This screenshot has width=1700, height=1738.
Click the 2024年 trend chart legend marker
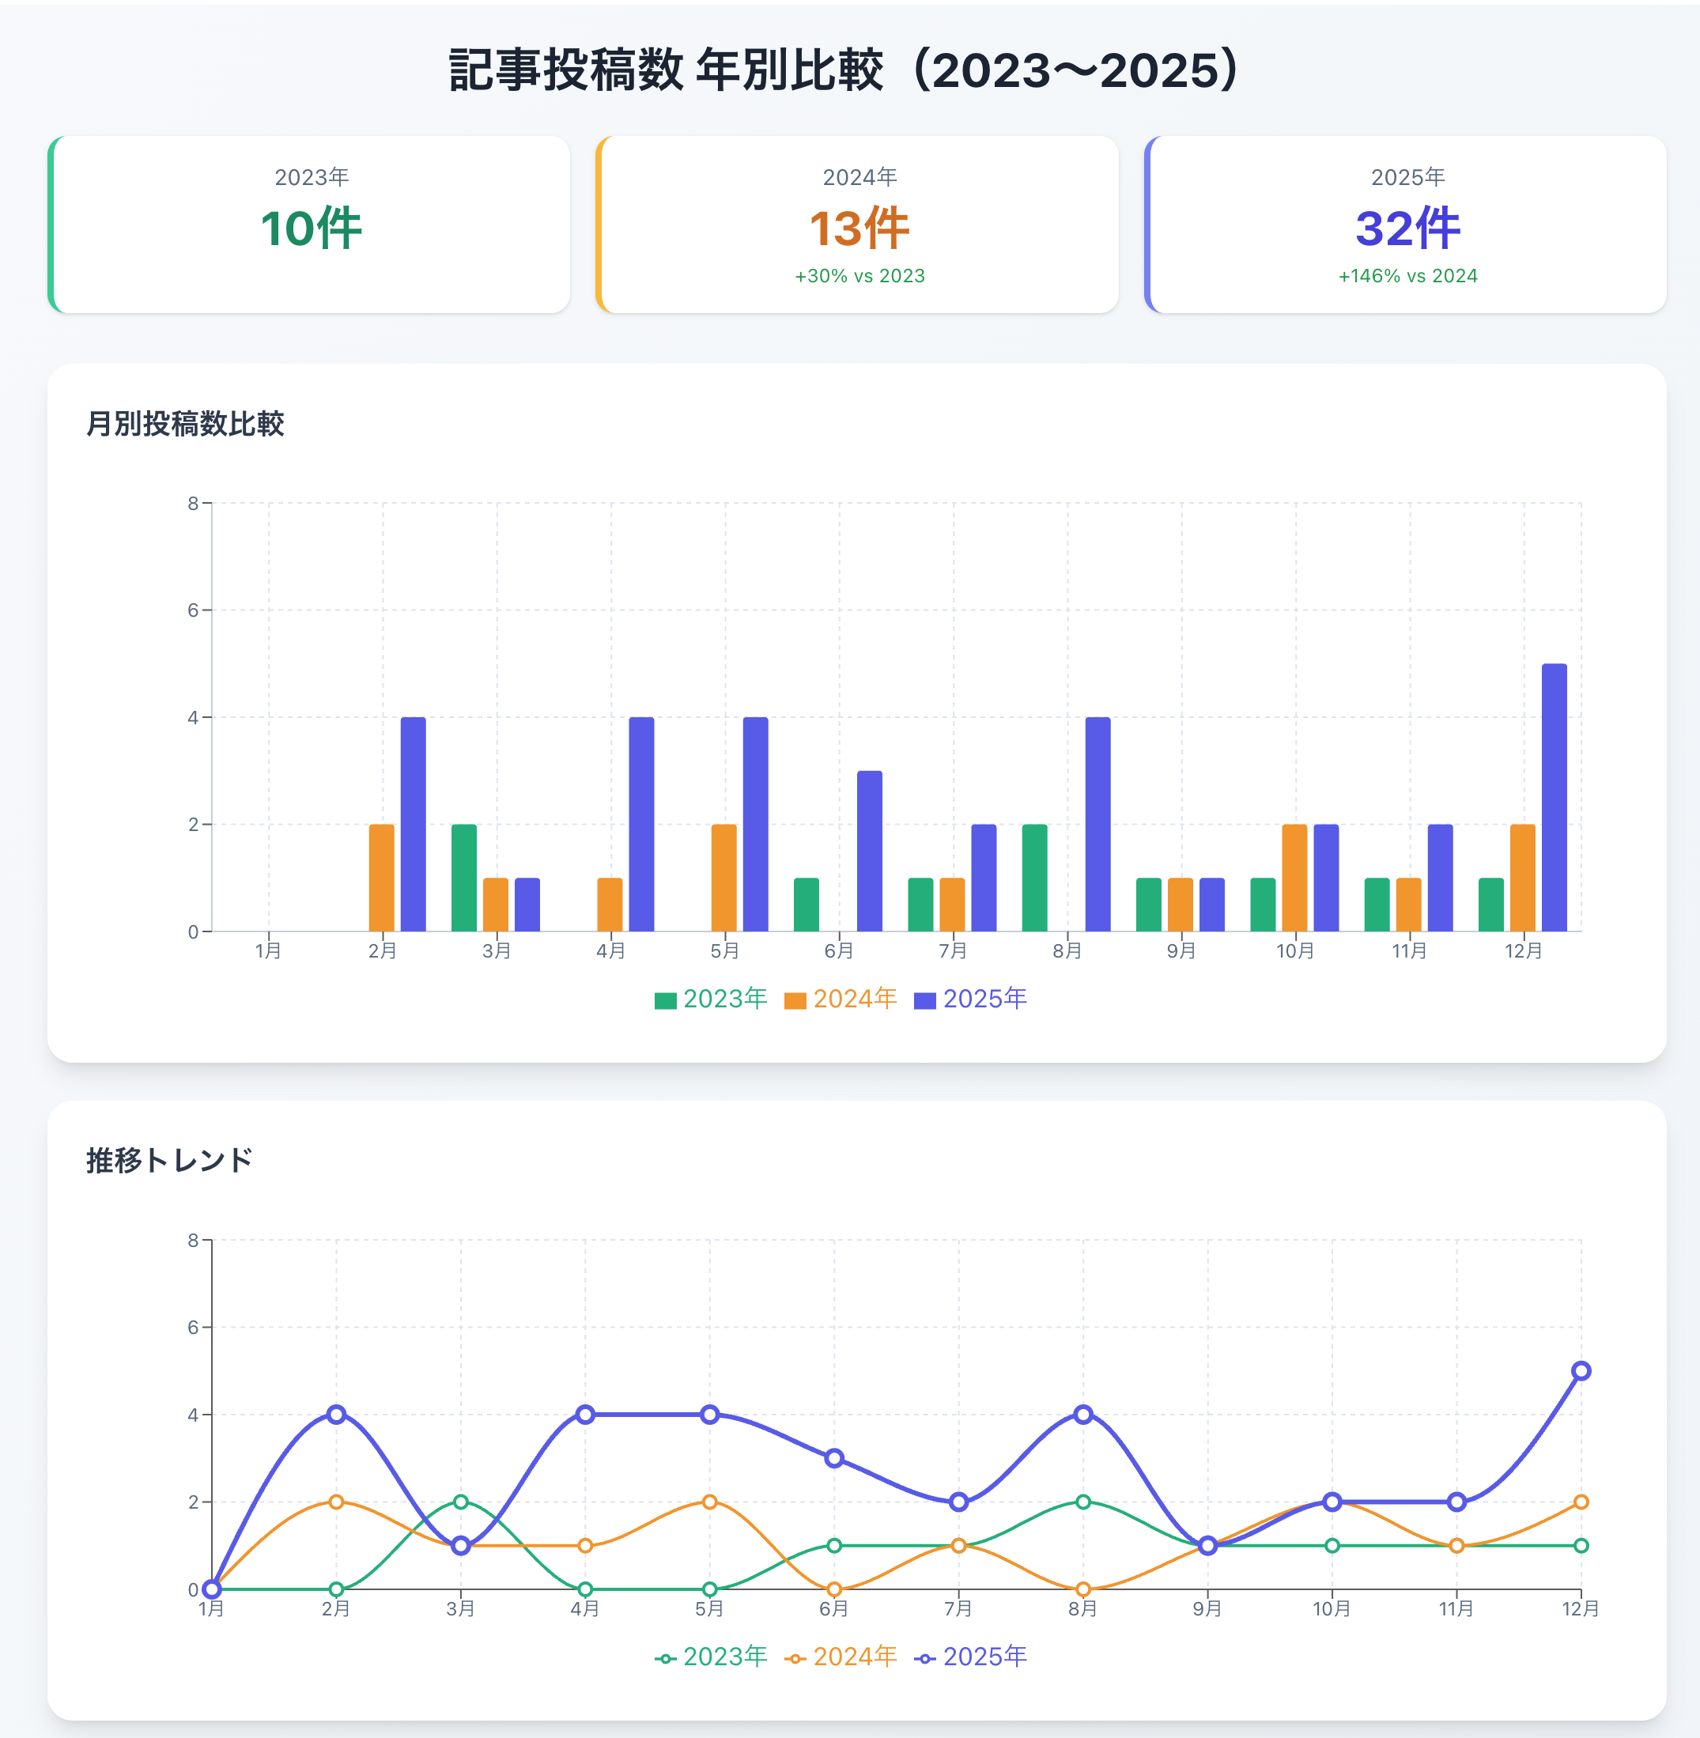click(x=795, y=1659)
